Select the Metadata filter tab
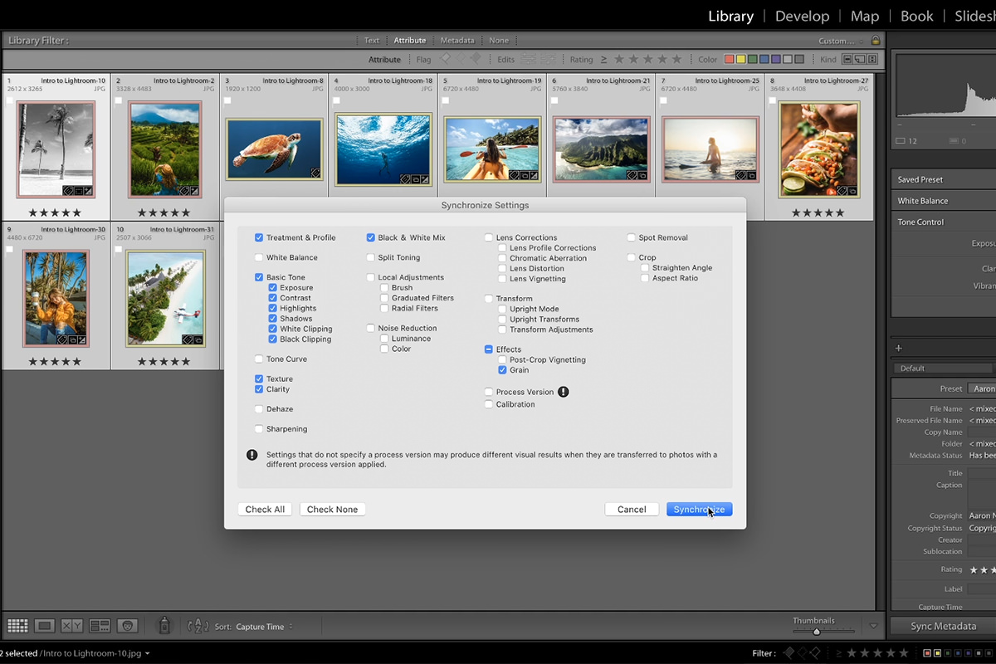 coord(458,40)
